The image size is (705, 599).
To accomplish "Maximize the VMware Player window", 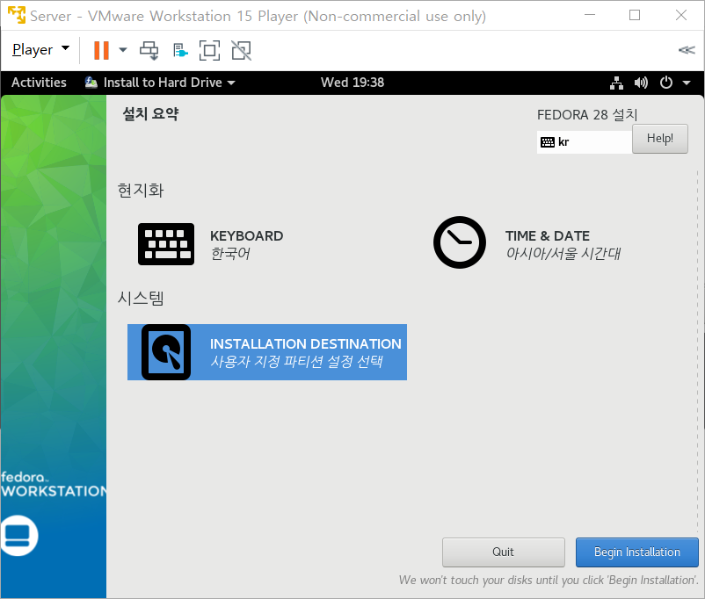I will click(635, 15).
